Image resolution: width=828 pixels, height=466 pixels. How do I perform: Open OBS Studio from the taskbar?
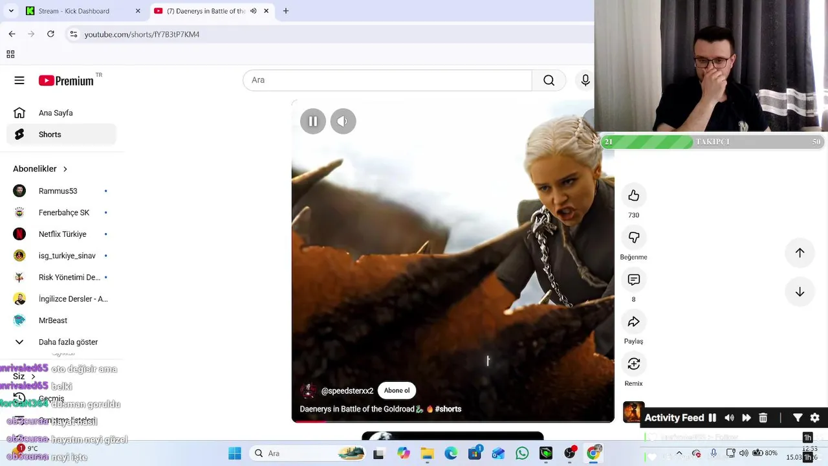[x=570, y=453]
